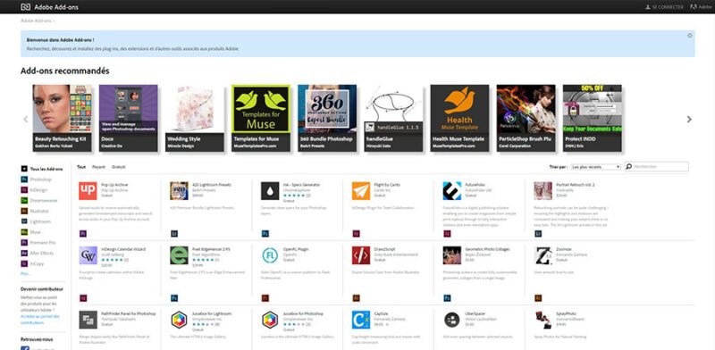Click the Adobe Add-ons logo icon
Image resolution: width=715 pixels, height=350 pixels.
[x=26, y=7]
